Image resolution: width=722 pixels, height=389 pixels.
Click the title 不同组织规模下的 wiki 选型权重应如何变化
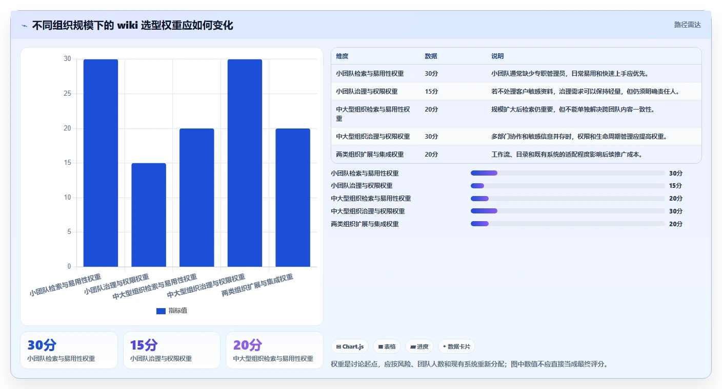point(132,26)
